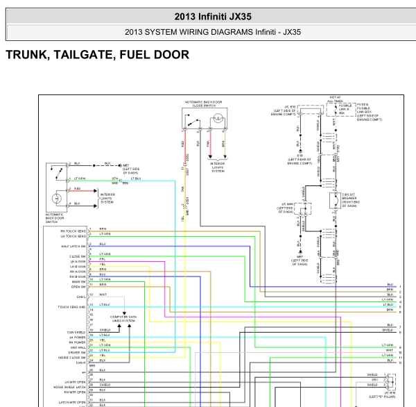Click 'J/C E10 (LEFT SIDE OF ENGINE COMPT)' label

(x=283, y=110)
